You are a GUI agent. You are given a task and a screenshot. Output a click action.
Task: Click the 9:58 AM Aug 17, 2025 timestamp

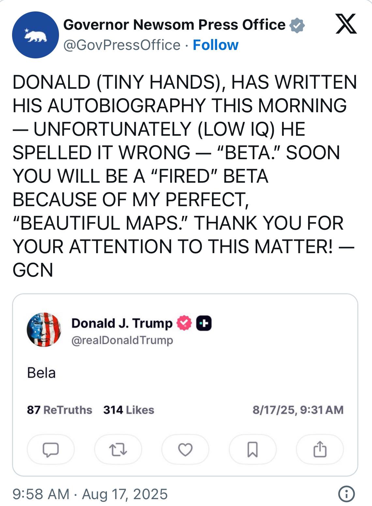coord(90,494)
